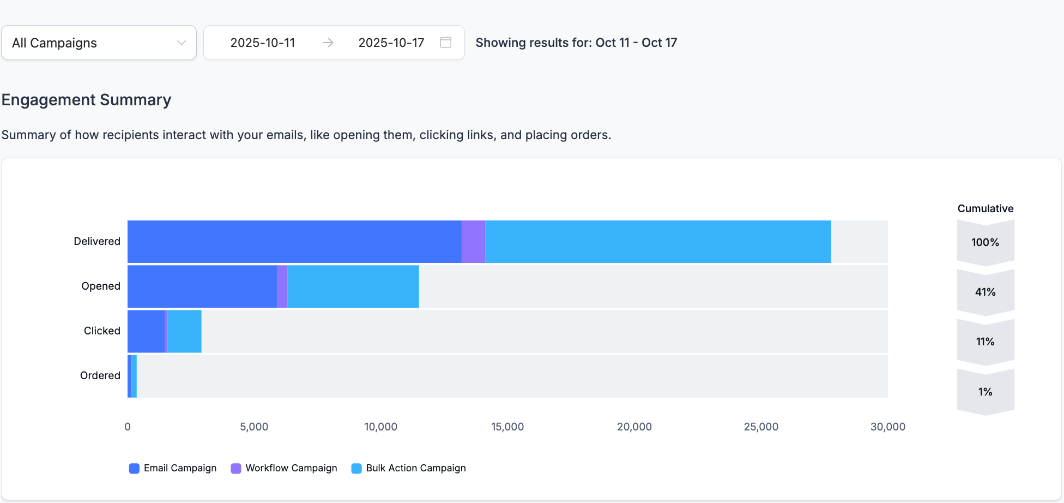Edit the start date 2025-10-11
Viewport: 1064px width, 503px height.
(262, 43)
